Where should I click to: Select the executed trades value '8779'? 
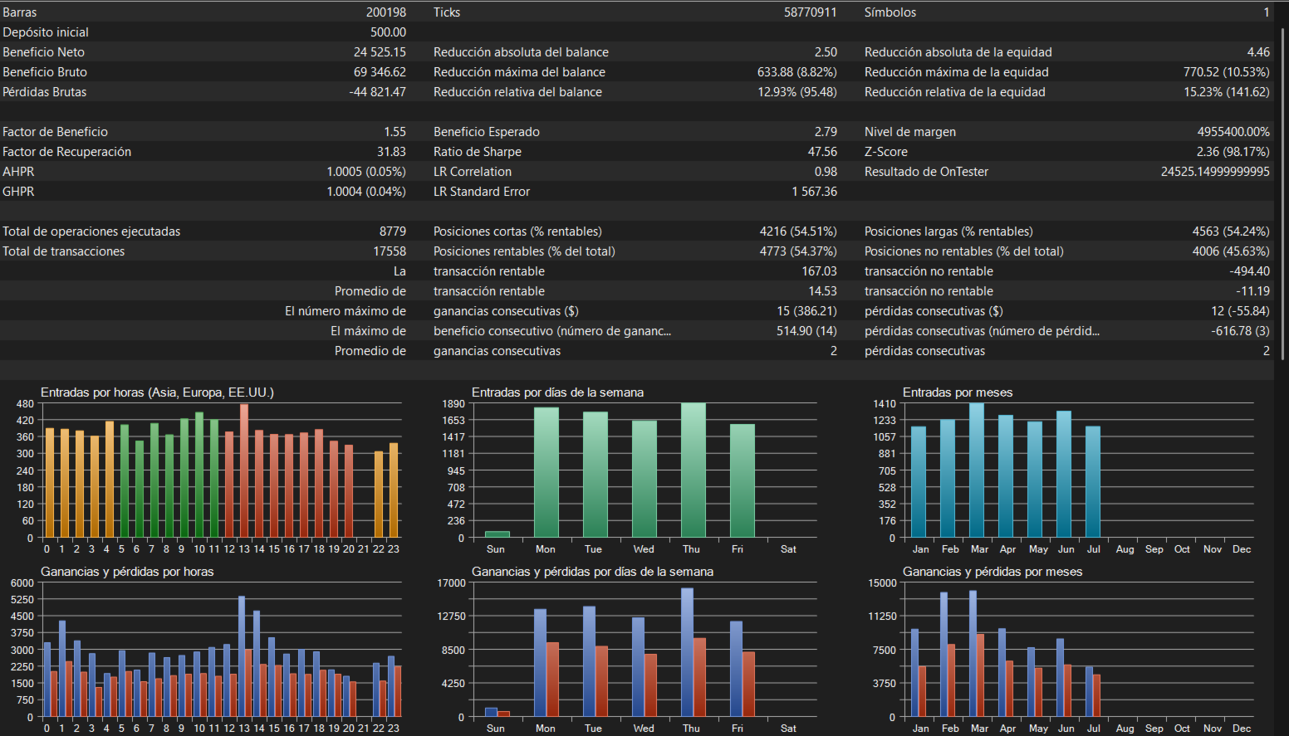[x=393, y=232]
